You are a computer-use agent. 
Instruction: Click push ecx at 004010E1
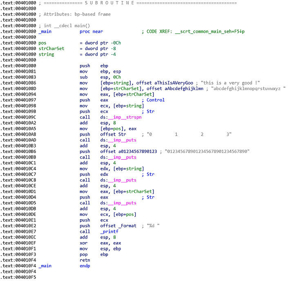click(x=94, y=220)
